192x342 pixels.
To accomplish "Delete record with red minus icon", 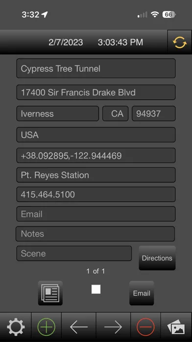I will tap(145, 327).
